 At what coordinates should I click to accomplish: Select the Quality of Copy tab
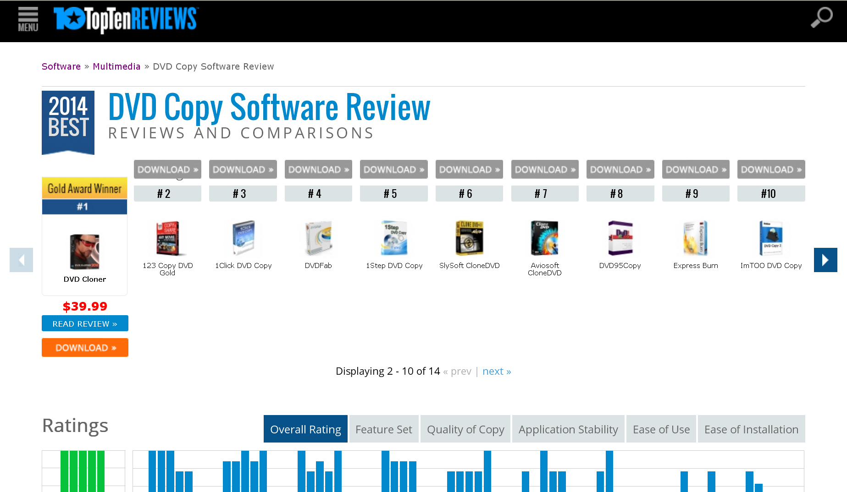[x=465, y=429]
